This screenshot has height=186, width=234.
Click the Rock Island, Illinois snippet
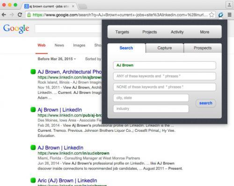tap(70, 82)
